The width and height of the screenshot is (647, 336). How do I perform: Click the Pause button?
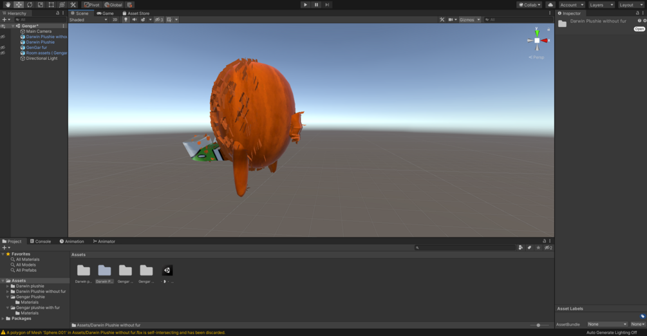[317, 5]
